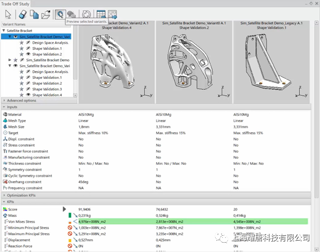Viewport: 320px width, 252px height.
Task: Select Legacy Shape Validation.1 model preview
Action: [271, 62]
